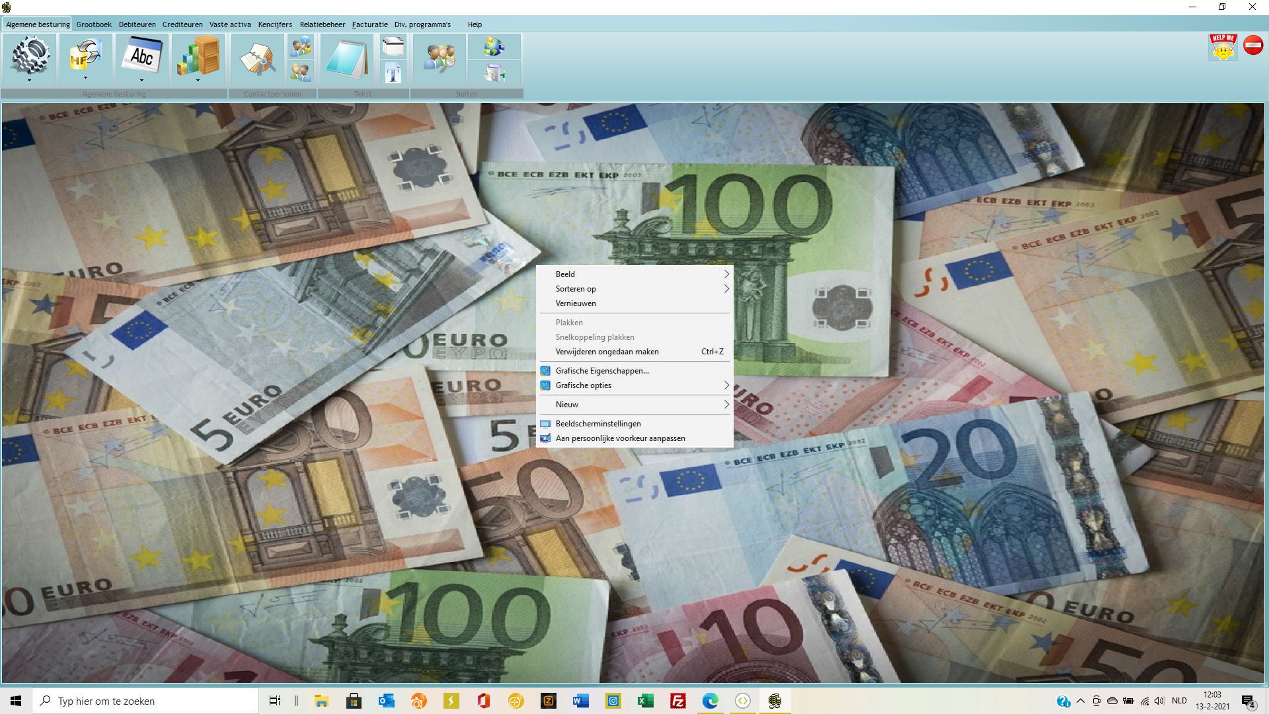Open Word from the taskbar
The height and width of the screenshot is (714, 1269).
click(x=580, y=701)
